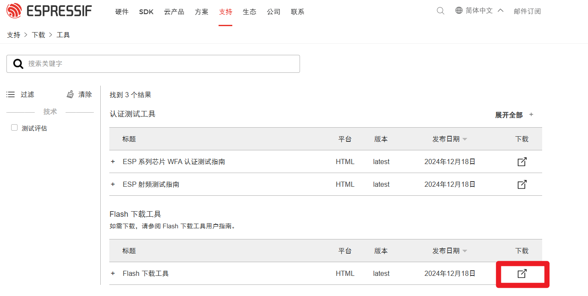Focus the 搜索关键字 input field
Screen dimensions: 588x296
coord(153,64)
